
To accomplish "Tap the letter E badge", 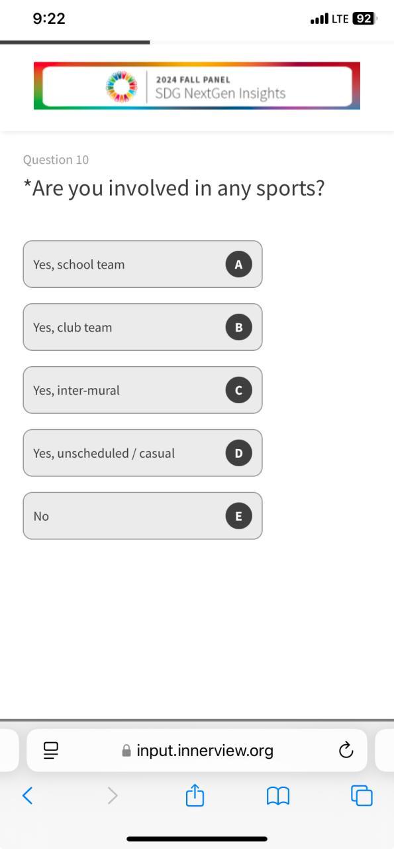I will 238,515.
